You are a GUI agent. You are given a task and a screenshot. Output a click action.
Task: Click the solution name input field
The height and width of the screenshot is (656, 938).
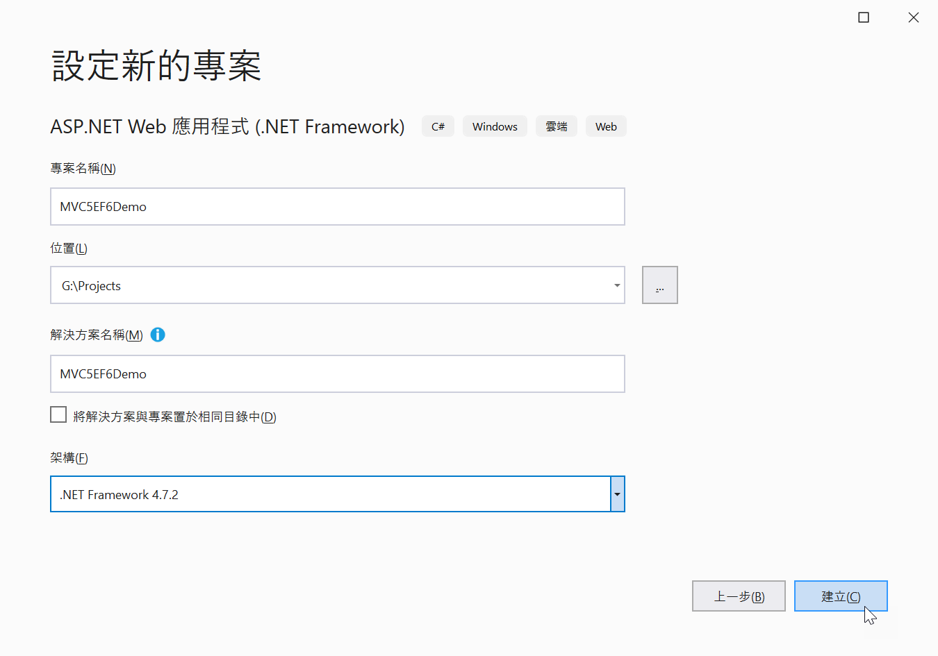point(338,374)
